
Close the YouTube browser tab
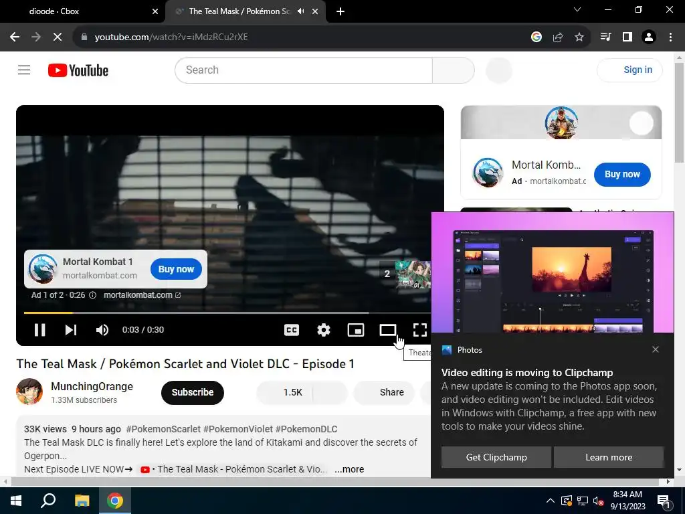tap(315, 11)
